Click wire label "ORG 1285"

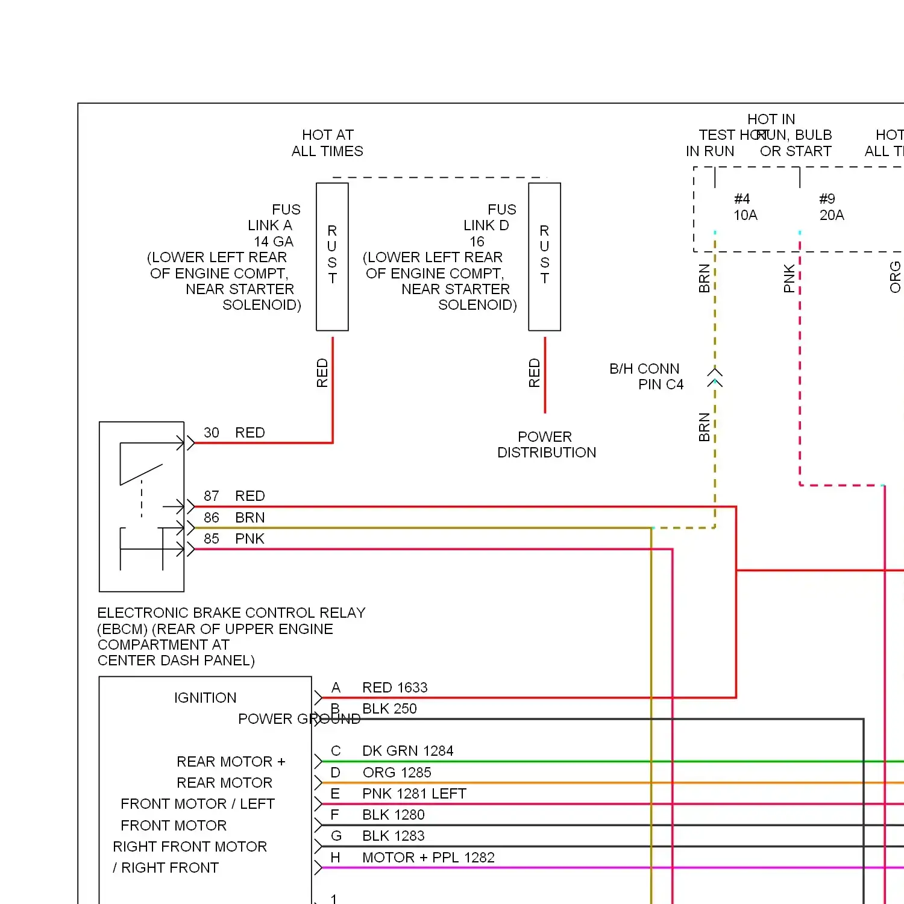(x=397, y=773)
